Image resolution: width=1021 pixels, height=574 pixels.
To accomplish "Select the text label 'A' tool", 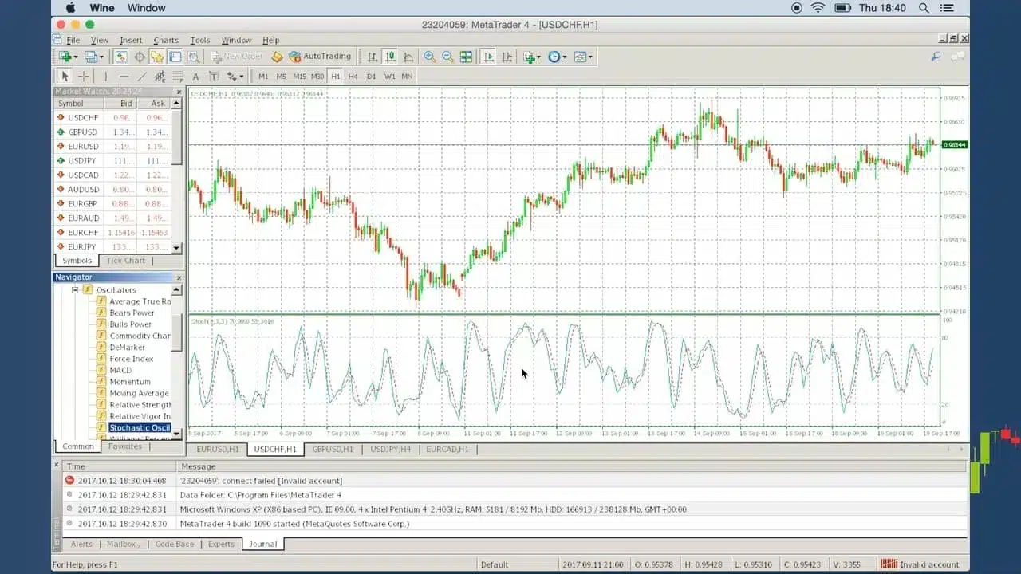I will coord(195,77).
